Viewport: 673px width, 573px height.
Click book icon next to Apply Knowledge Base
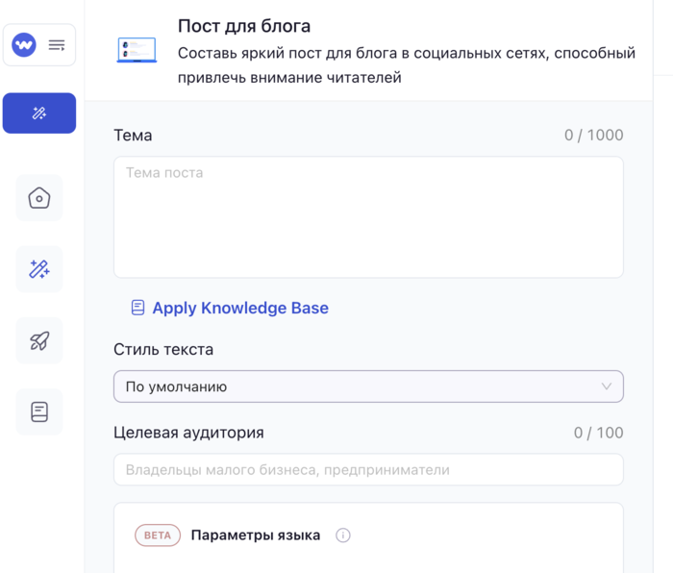(x=138, y=309)
